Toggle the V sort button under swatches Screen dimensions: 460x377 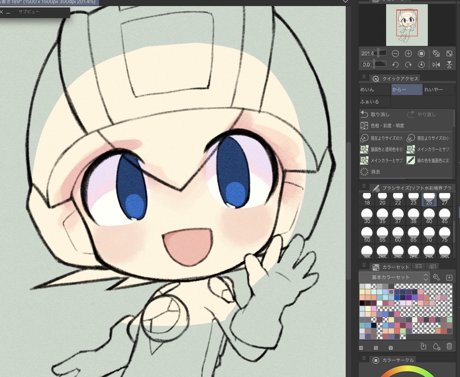click(390, 348)
